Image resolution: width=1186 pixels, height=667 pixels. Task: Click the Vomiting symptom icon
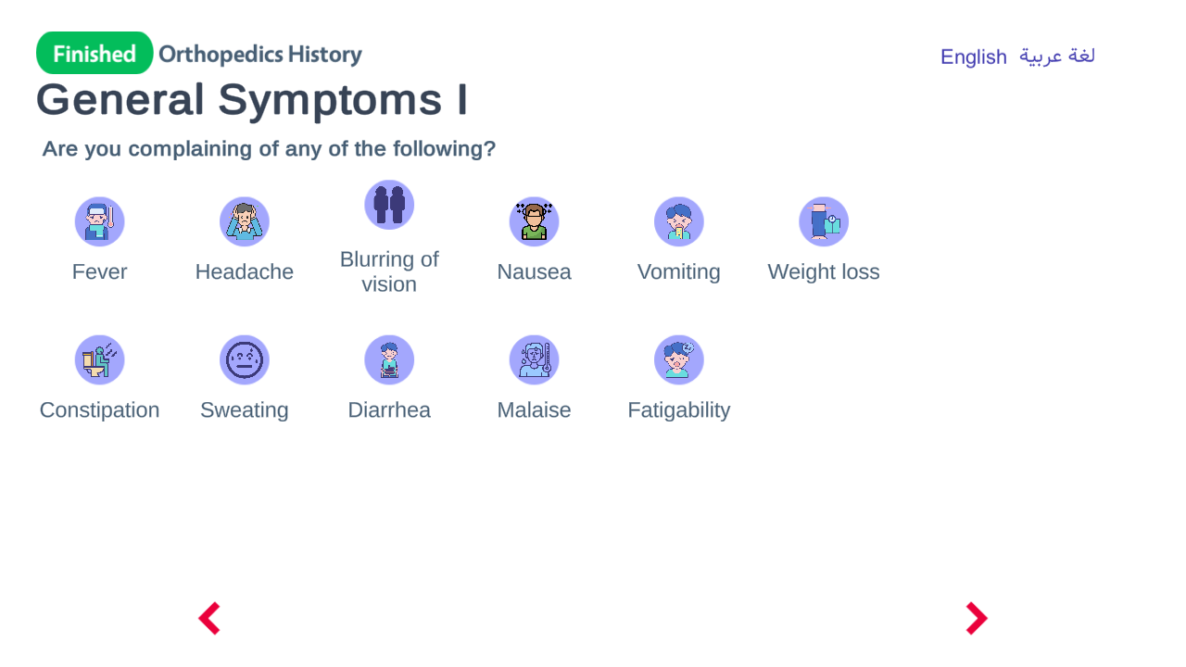pos(679,221)
